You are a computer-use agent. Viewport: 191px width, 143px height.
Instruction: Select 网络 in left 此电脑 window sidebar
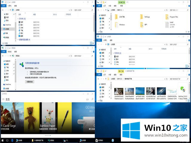click(x=6, y=33)
